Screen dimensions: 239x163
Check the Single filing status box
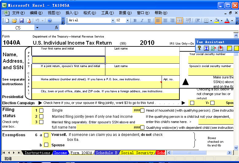pyautogui.click(x=41, y=110)
